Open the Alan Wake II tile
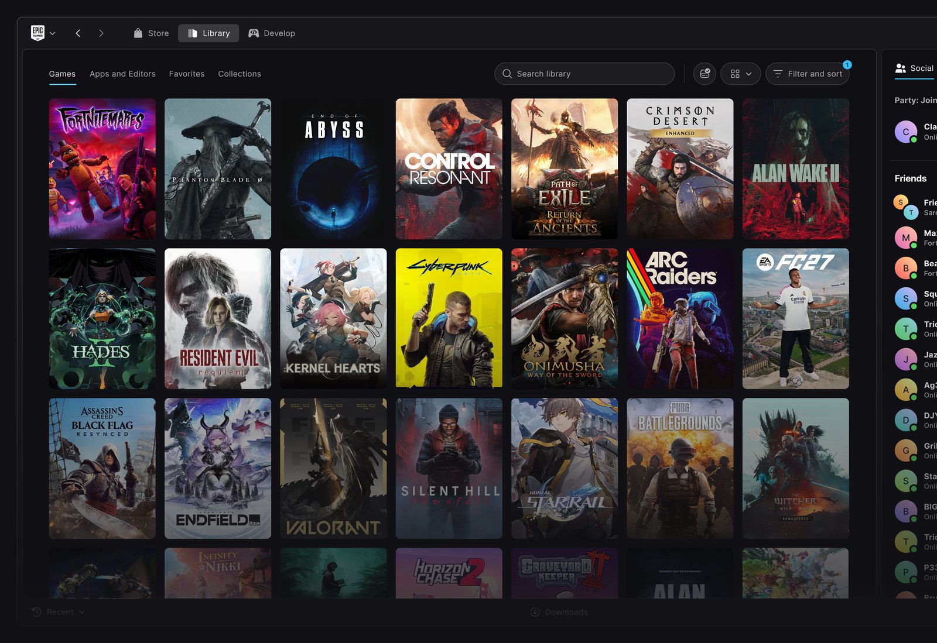The height and width of the screenshot is (643, 937). [796, 169]
